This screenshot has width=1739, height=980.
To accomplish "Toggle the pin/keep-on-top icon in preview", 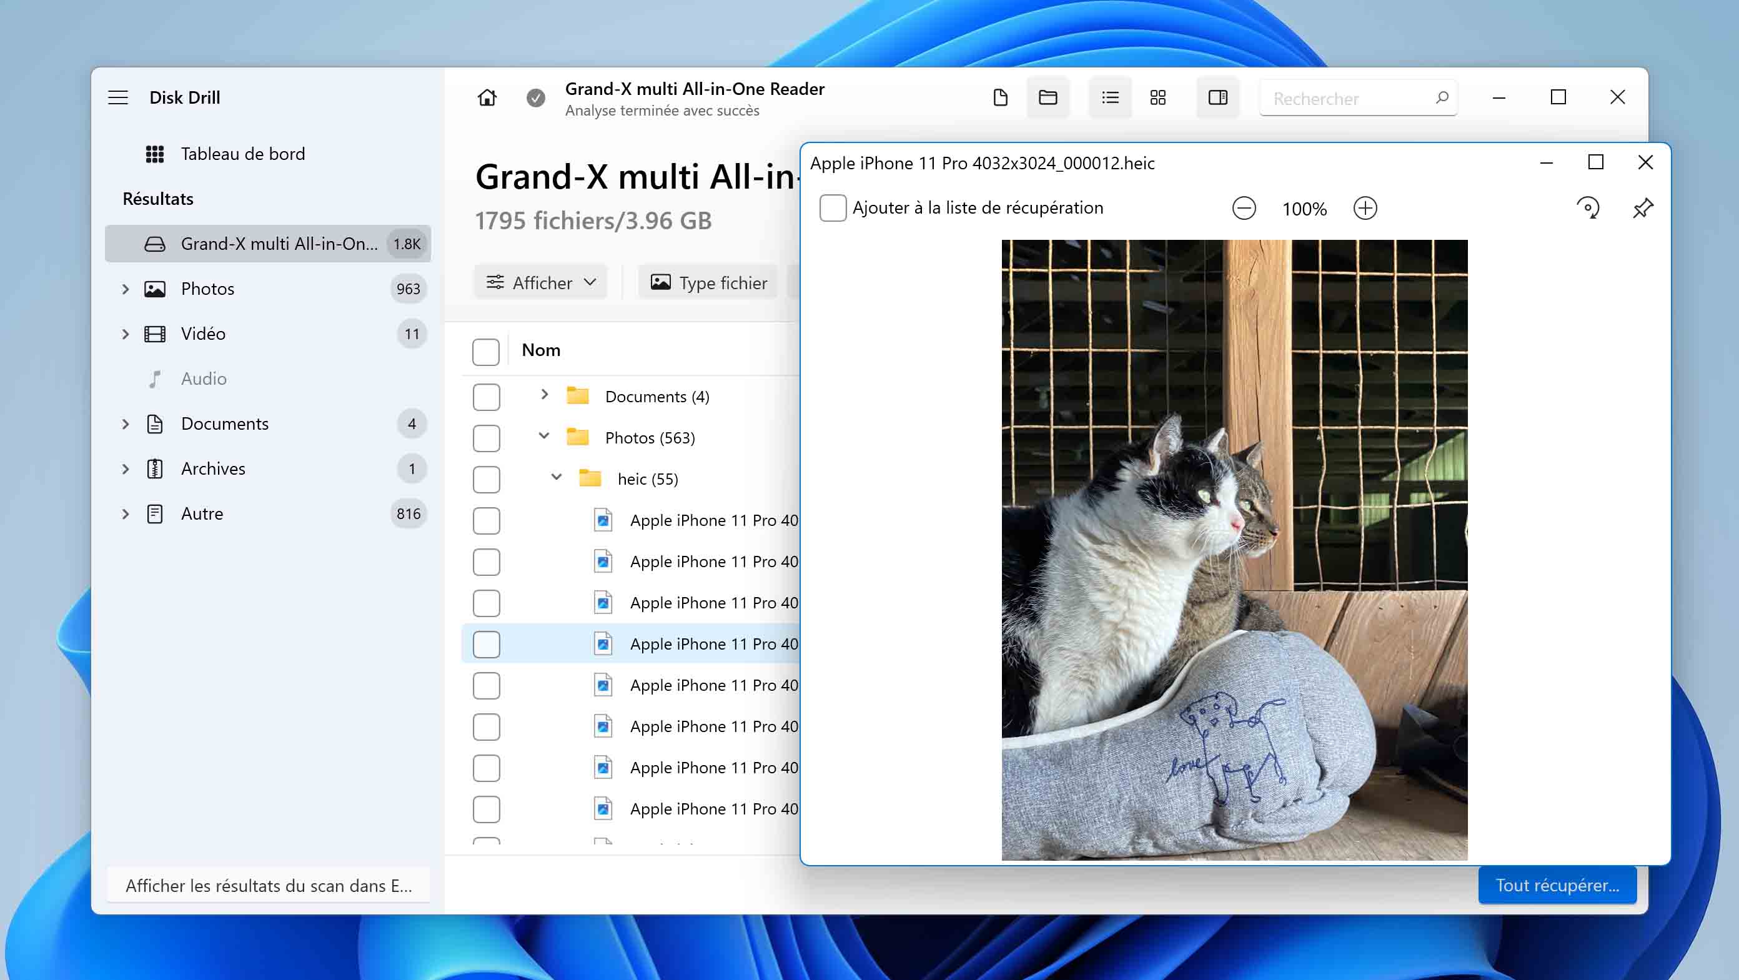I will pos(1643,208).
